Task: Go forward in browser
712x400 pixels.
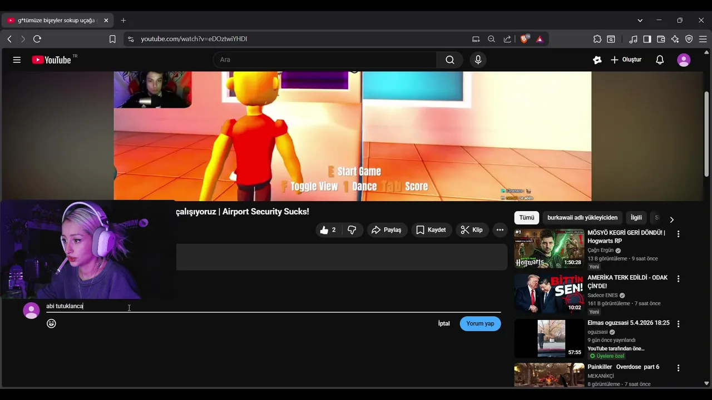Action: point(23,39)
